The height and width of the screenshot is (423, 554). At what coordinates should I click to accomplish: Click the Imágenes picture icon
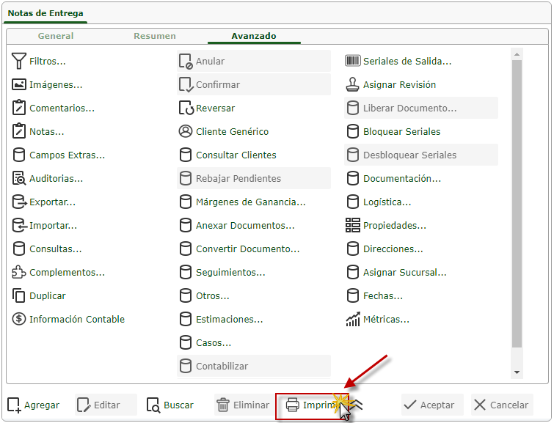coord(19,85)
